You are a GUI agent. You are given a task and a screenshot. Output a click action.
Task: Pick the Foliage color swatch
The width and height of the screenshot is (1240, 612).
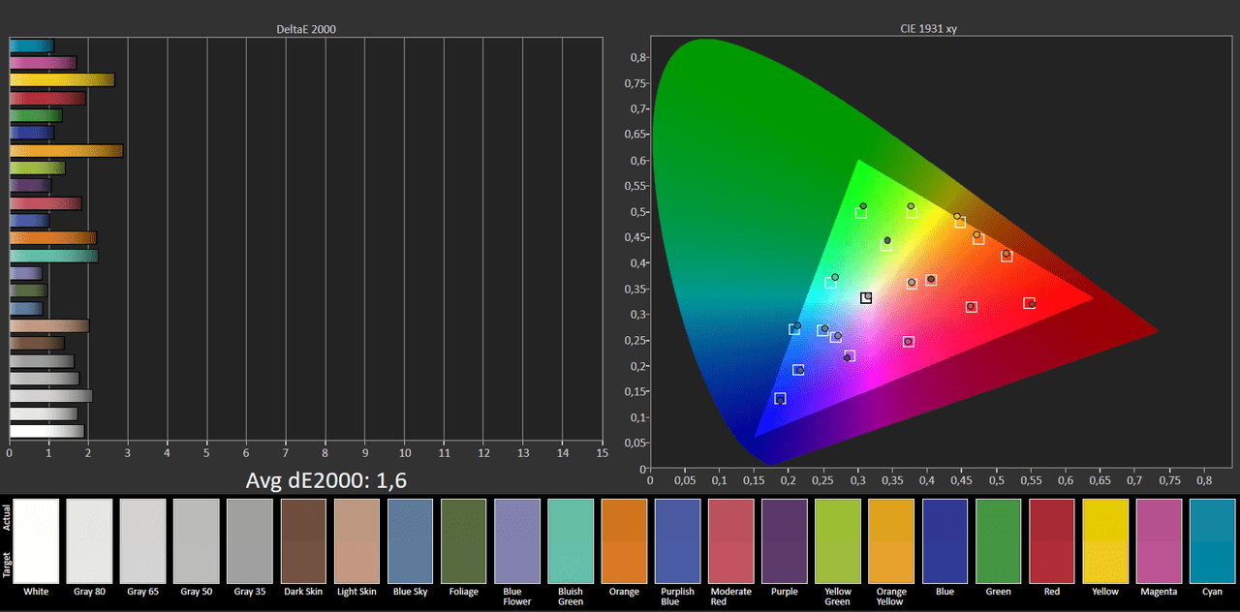(463, 540)
